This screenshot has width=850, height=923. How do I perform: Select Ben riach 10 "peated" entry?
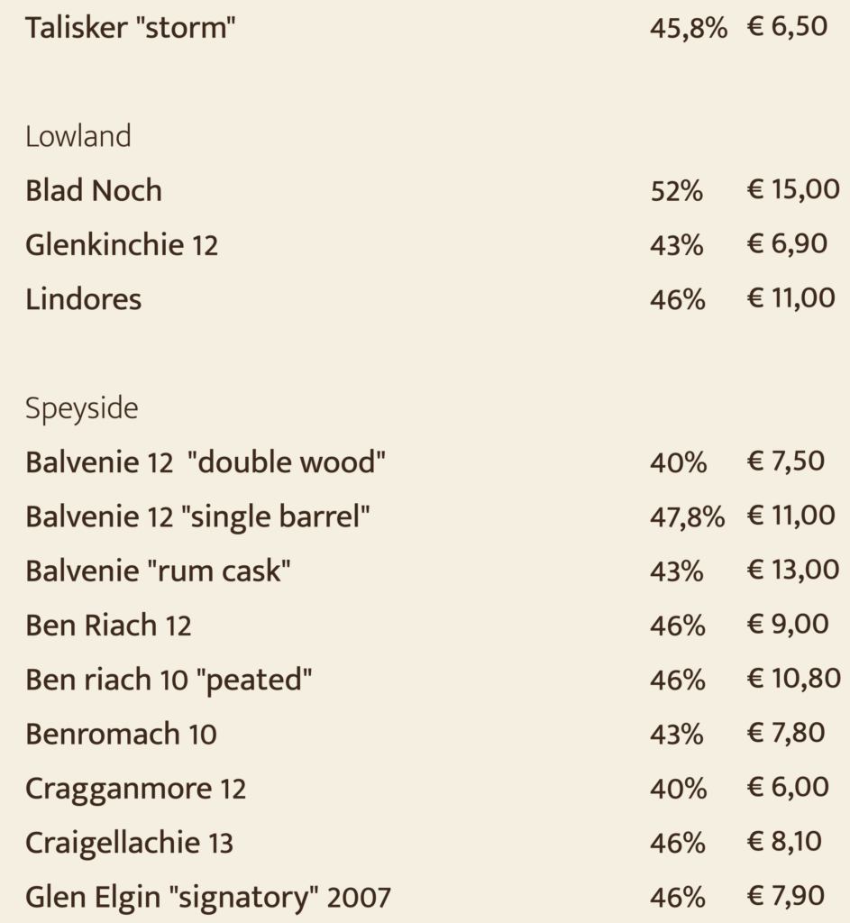tap(169, 680)
